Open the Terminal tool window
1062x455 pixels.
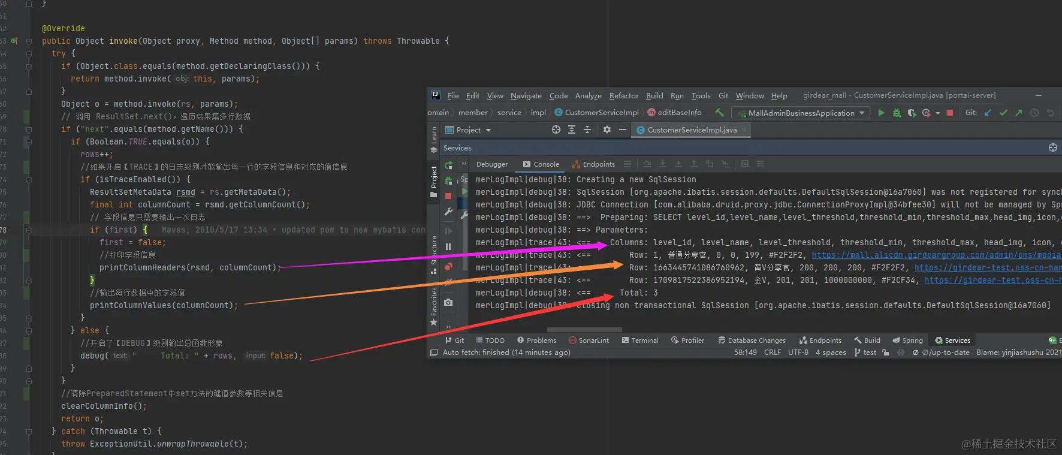(x=640, y=340)
